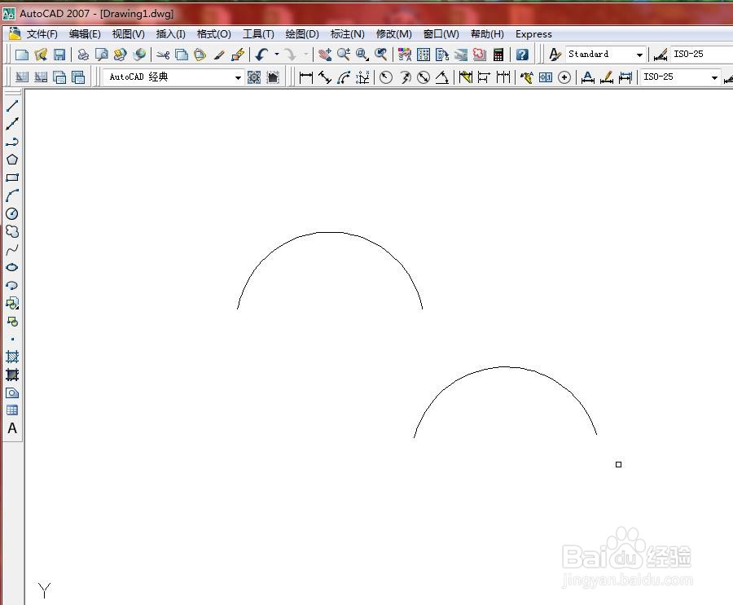Click the Copy icon

pos(182,55)
